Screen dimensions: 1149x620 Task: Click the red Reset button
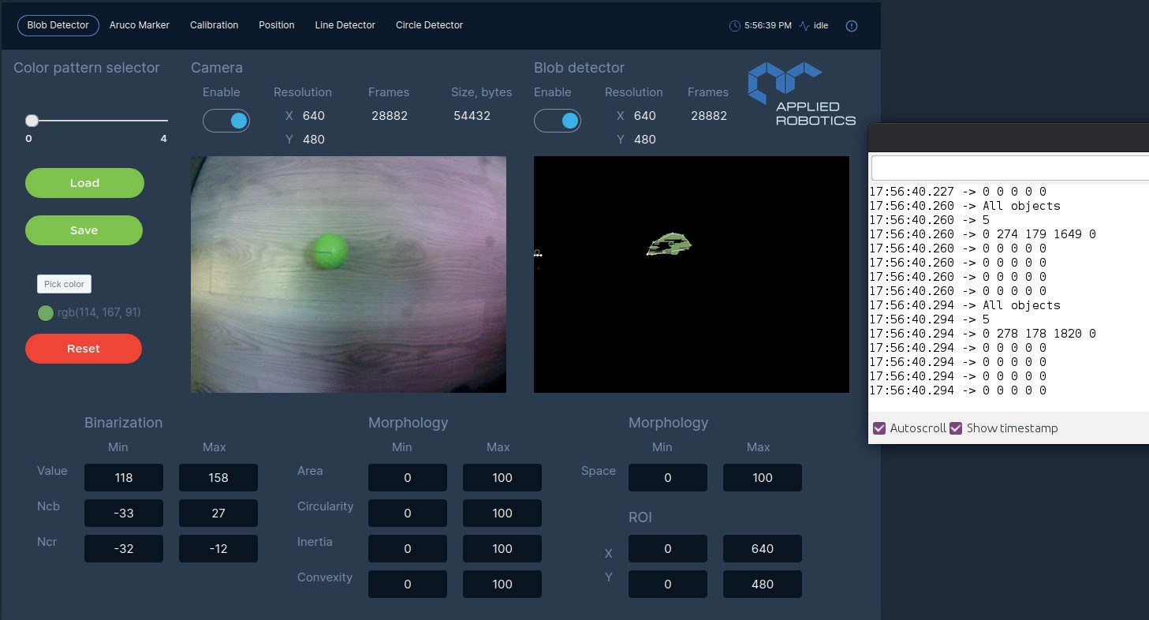point(84,349)
